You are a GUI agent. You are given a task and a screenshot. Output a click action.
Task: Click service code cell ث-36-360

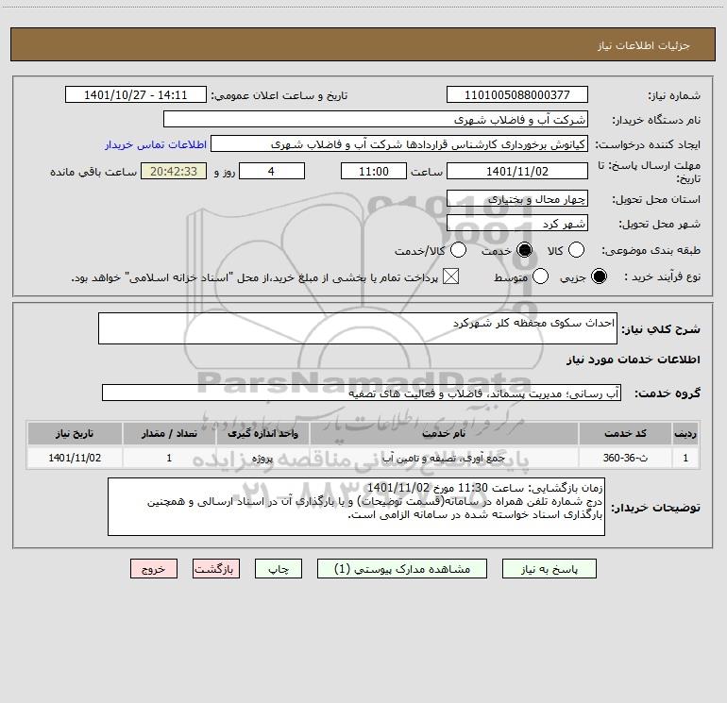625,458
